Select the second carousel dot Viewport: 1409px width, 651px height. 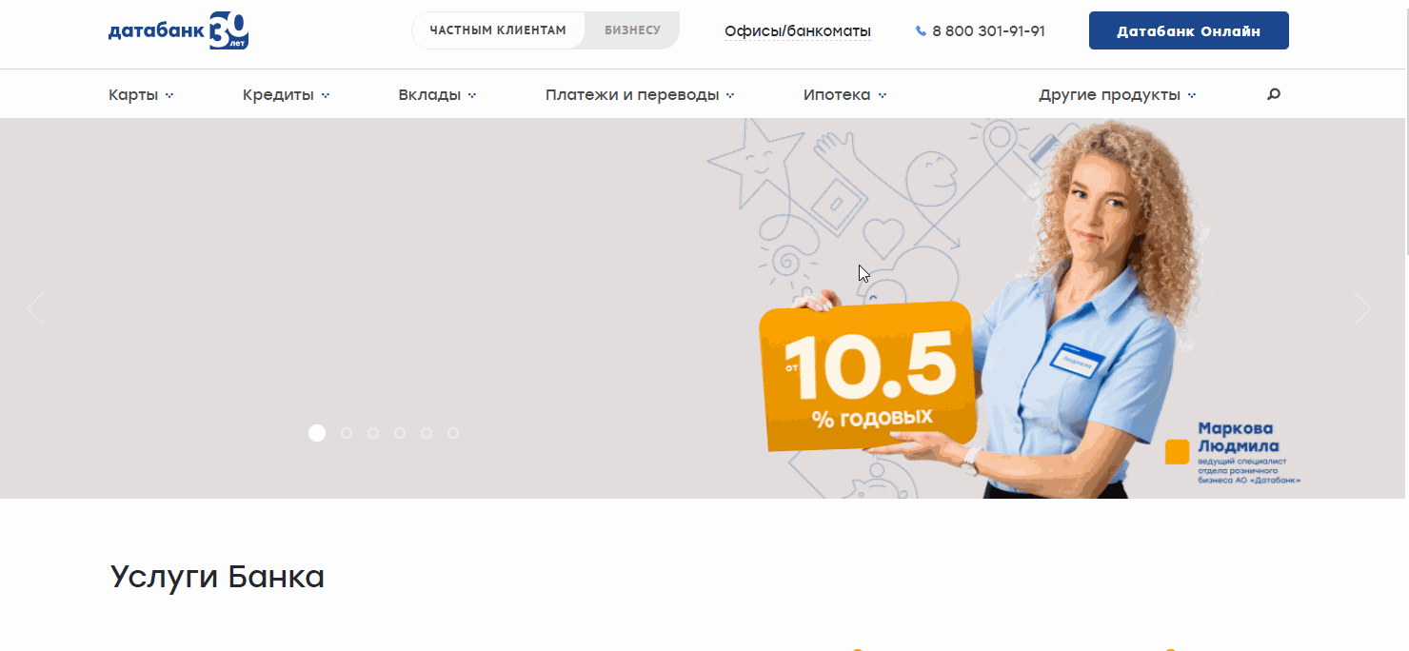click(x=345, y=432)
